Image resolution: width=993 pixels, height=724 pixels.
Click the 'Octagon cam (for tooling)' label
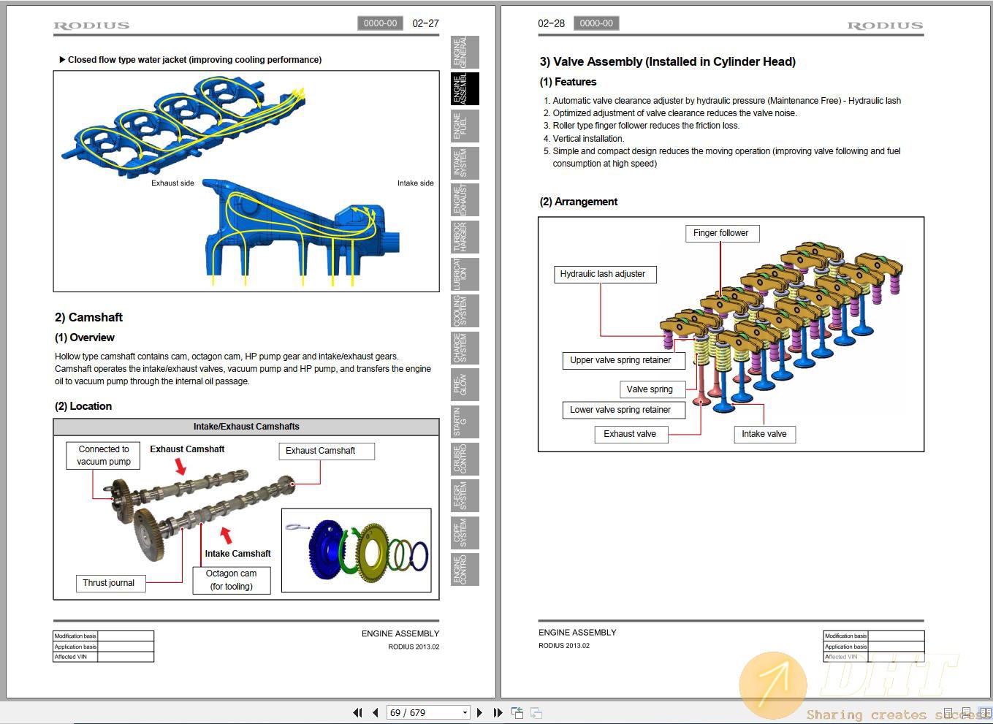point(232,580)
